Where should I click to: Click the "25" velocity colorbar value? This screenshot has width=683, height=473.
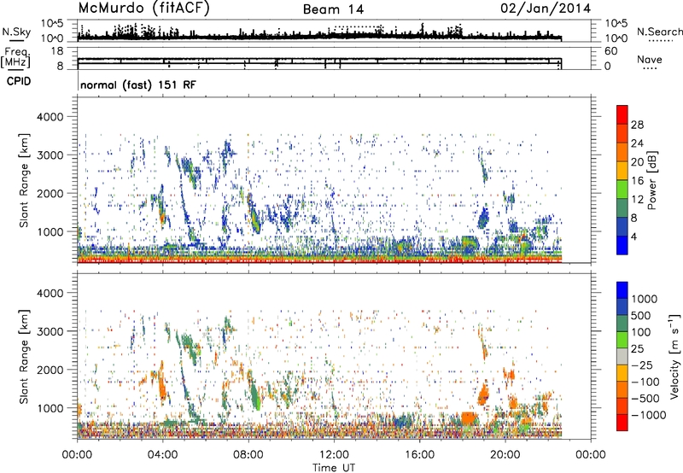tap(638, 349)
